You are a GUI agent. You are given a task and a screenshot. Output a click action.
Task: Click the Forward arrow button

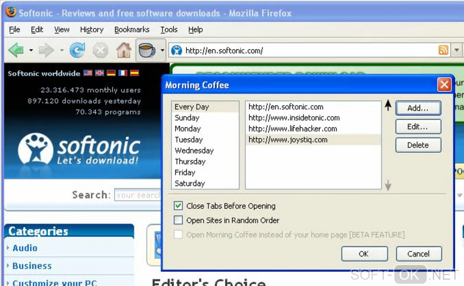(x=46, y=50)
